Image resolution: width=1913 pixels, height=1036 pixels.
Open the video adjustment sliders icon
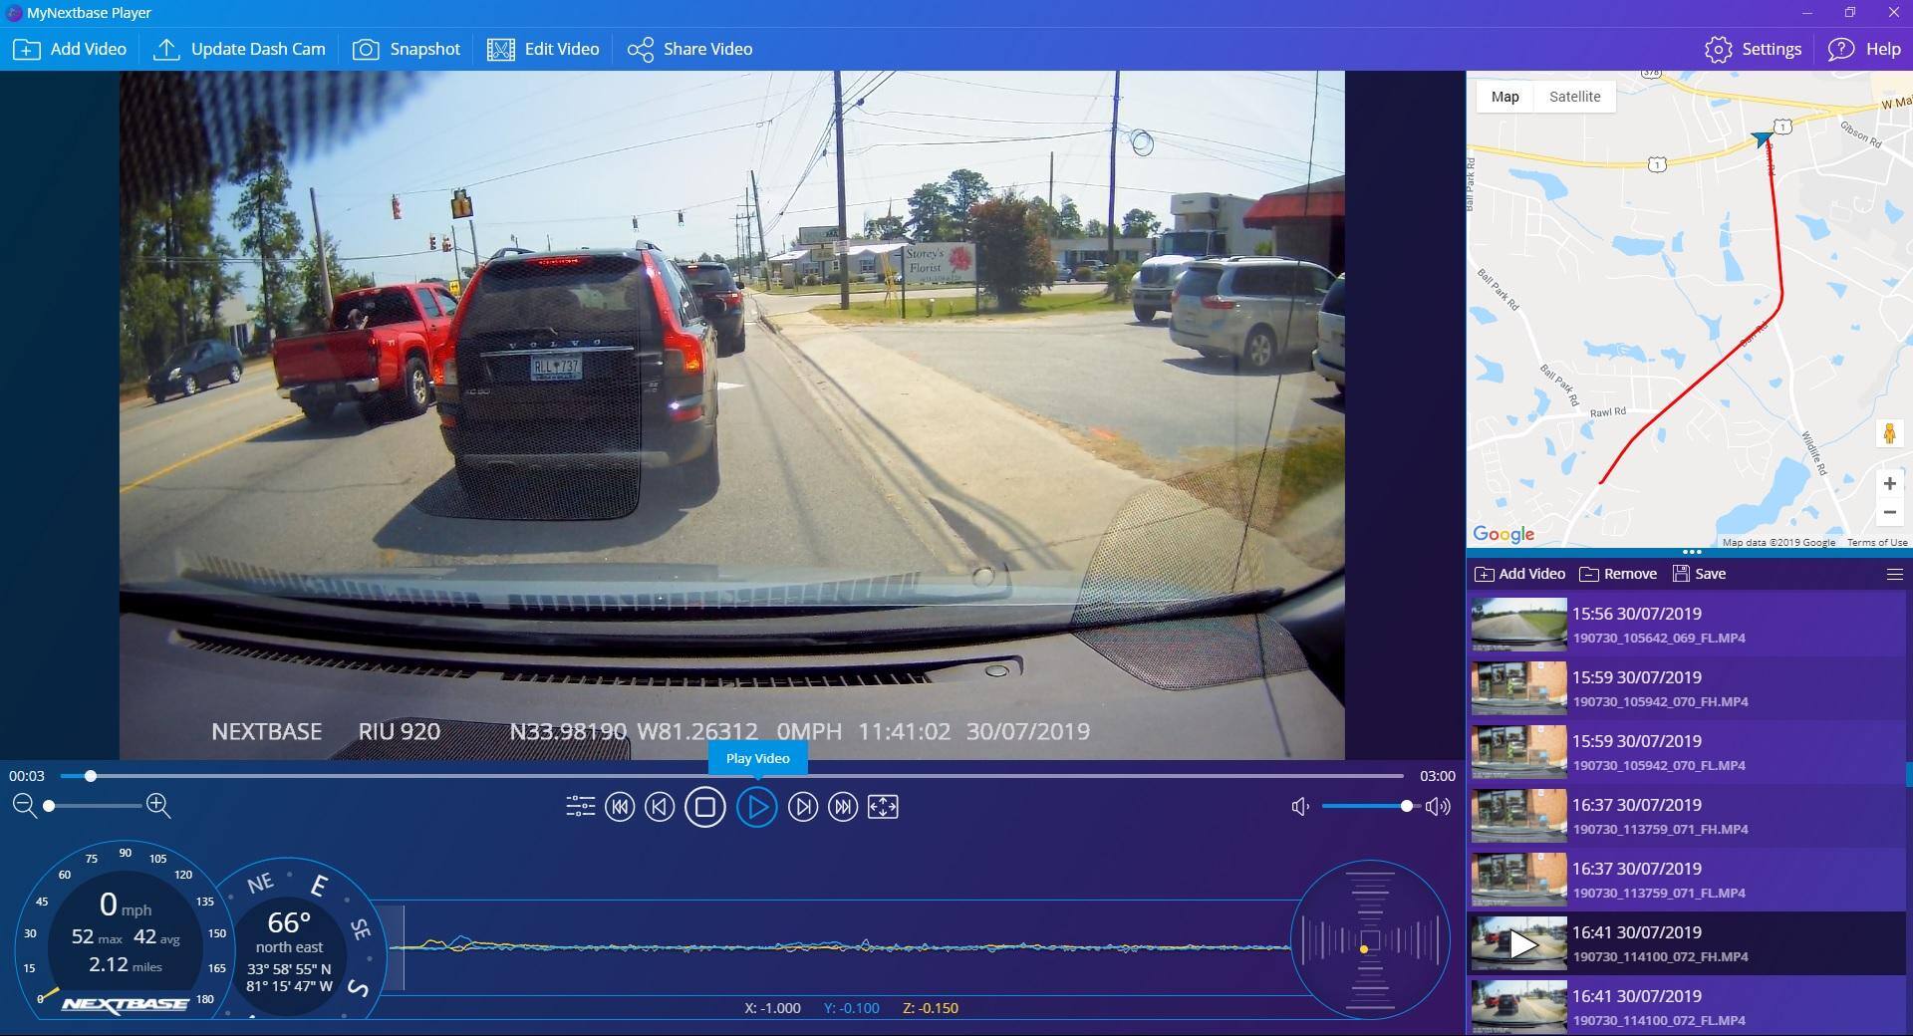click(580, 807)
